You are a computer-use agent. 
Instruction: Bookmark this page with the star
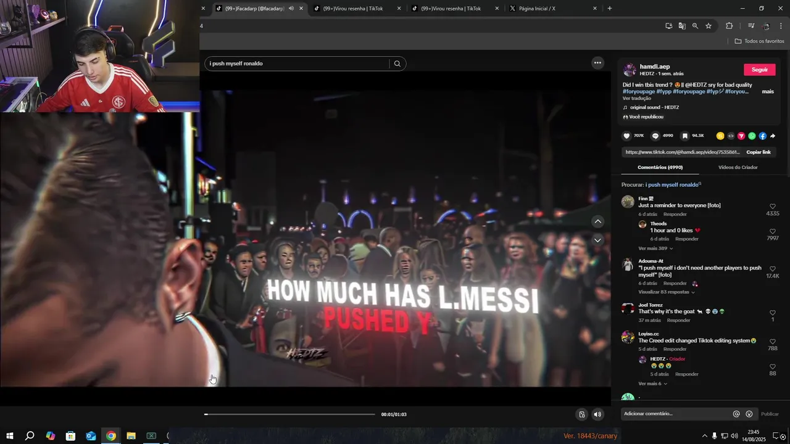pyautogui.click(x=709, y=26)
